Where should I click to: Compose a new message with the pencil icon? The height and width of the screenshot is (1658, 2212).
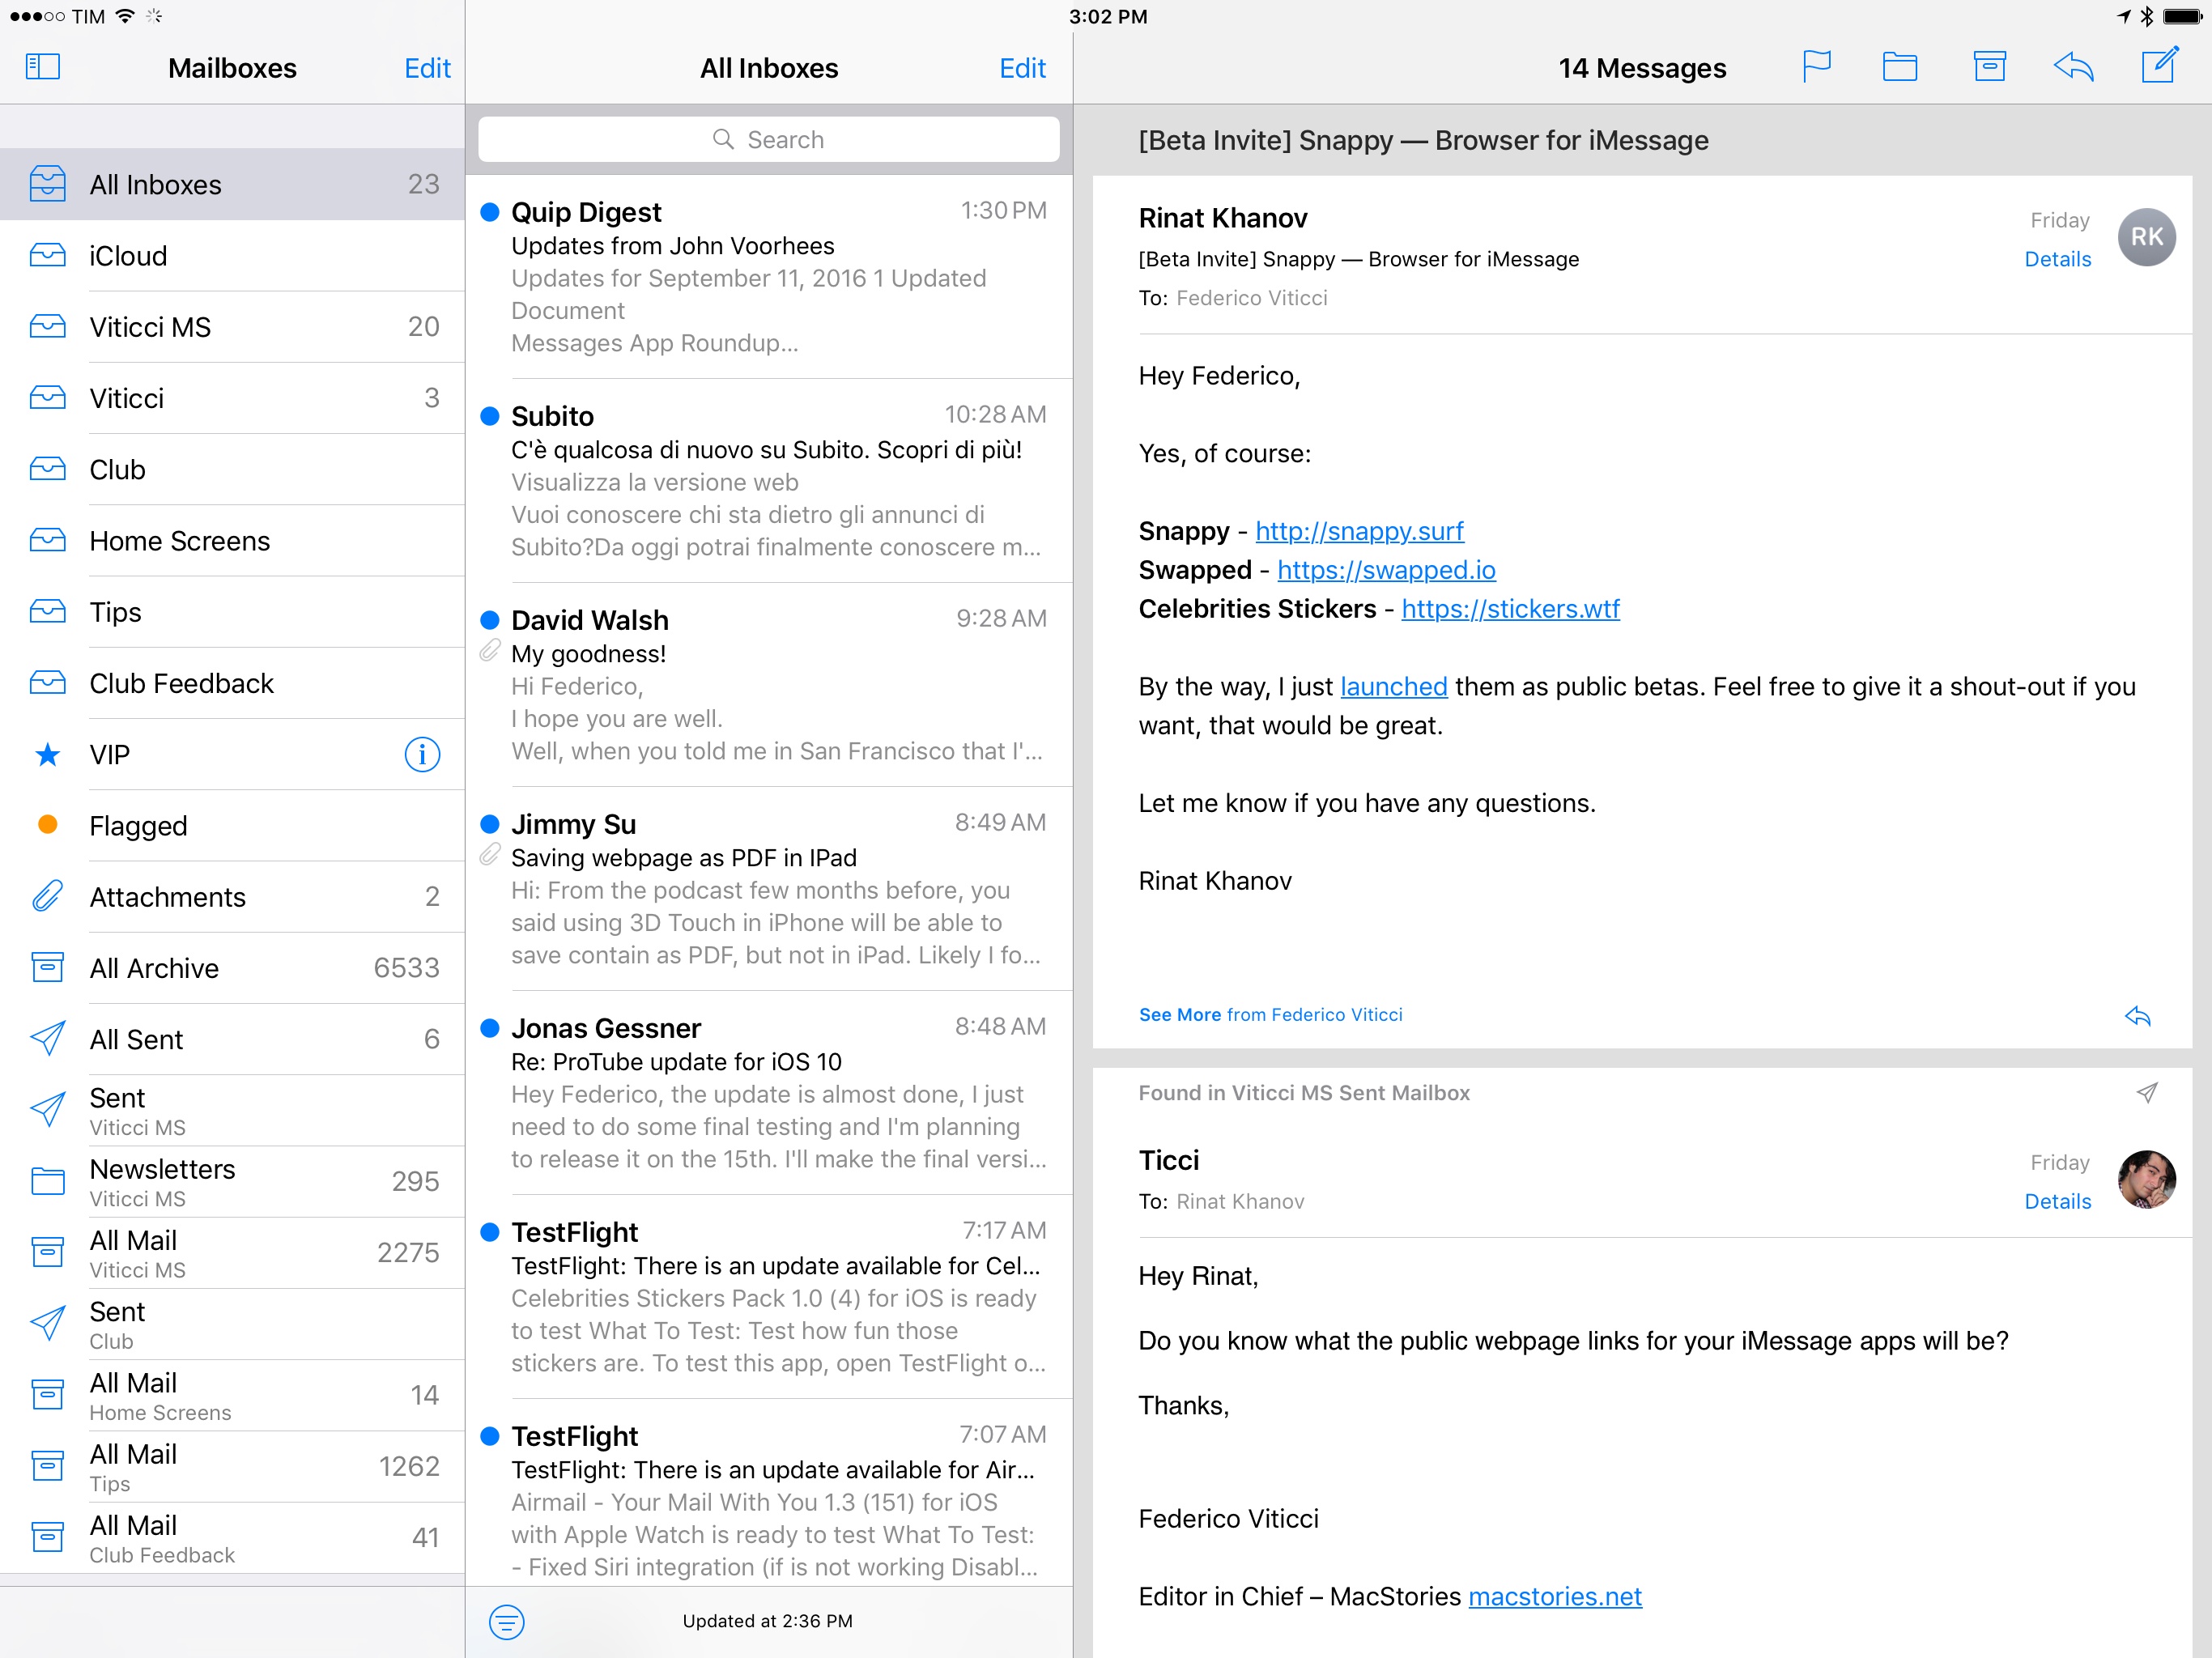tap(2159, 66)
